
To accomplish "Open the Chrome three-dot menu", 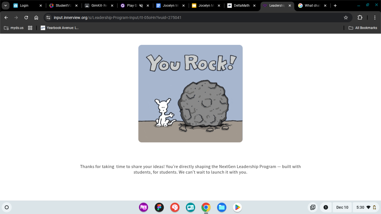I will (375, 18).
